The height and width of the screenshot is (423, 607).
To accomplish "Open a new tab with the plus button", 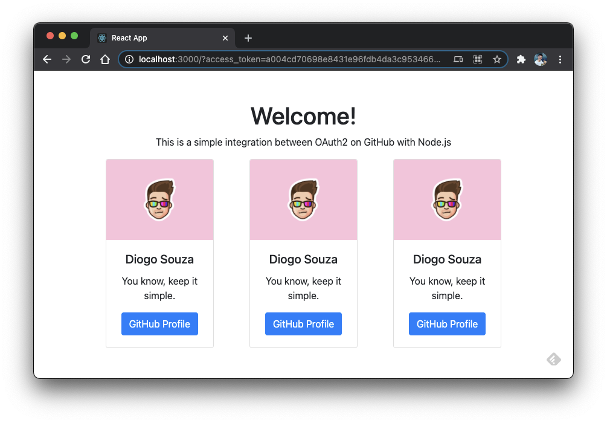I will pos(248,37).
